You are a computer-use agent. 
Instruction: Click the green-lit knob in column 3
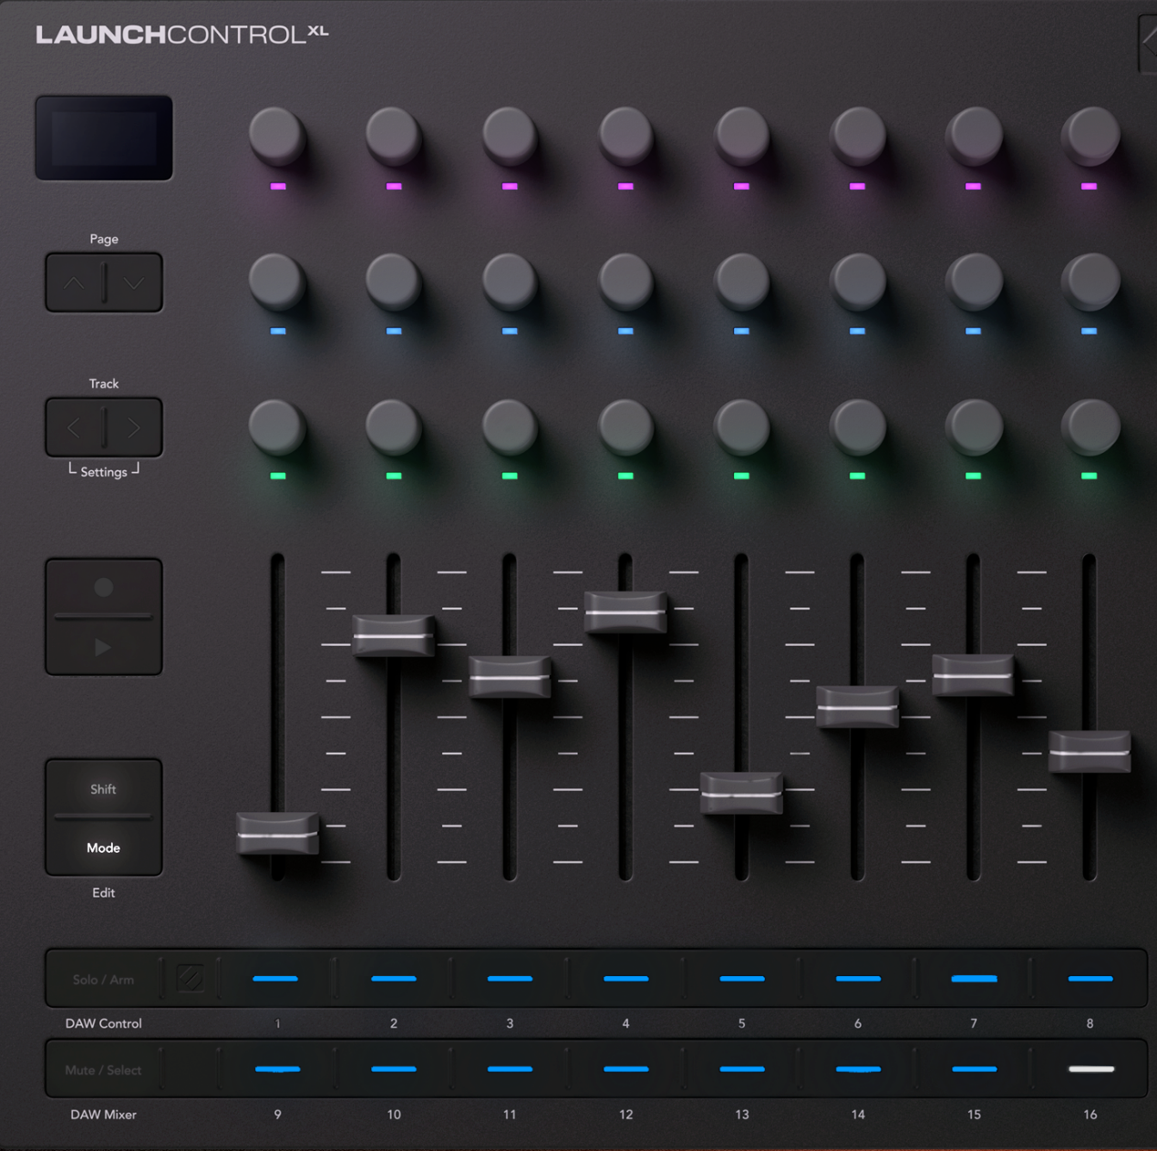[509, 426]
